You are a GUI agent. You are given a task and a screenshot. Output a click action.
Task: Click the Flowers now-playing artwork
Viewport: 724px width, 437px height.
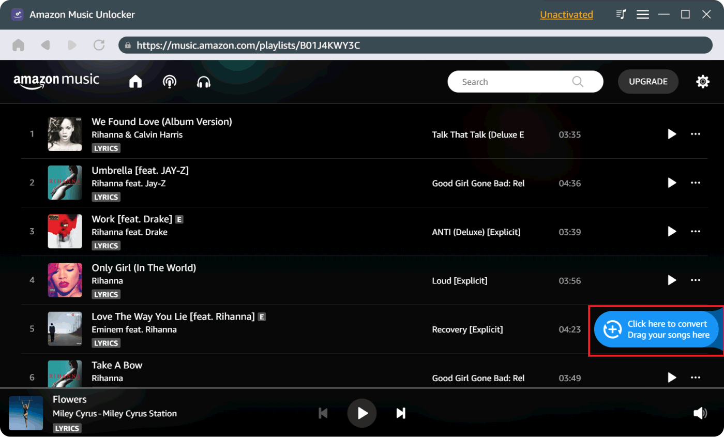click(x=26, y=413)
